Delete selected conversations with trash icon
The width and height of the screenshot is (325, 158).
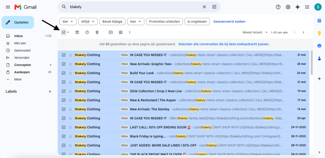[97, 32]
